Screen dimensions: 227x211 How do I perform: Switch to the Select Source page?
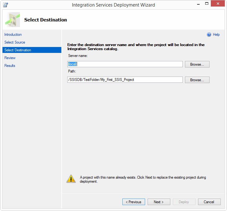point(15,42)
